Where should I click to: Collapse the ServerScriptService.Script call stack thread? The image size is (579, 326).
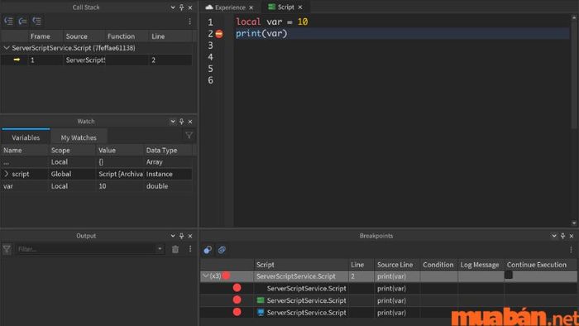point(7,48)
